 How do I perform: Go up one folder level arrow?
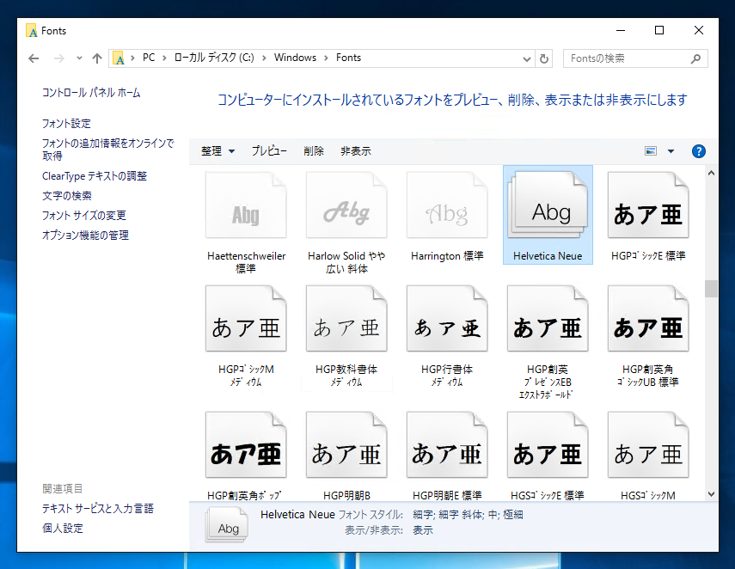tap(97, 58)
